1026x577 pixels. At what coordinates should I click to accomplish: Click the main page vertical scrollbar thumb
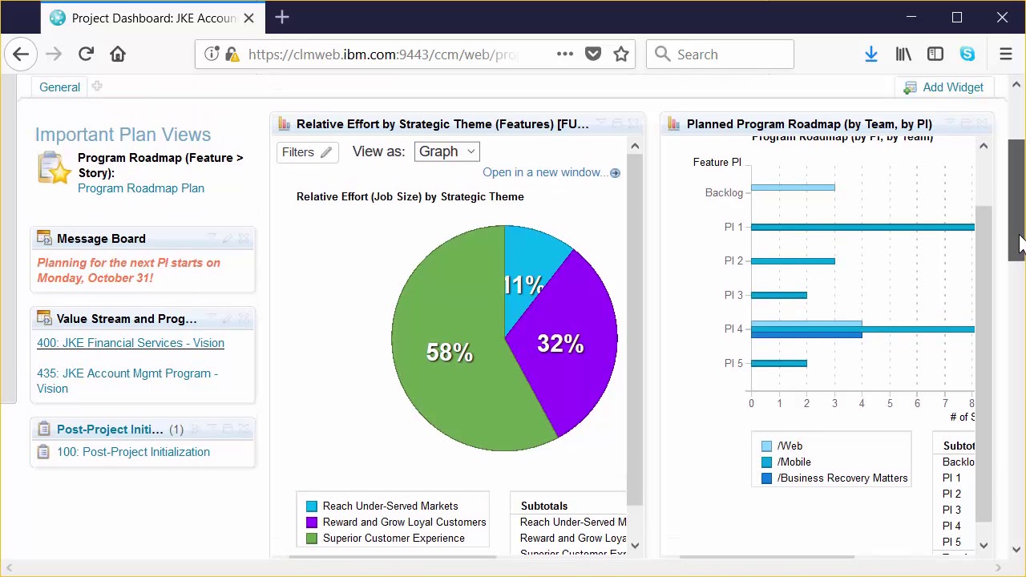1016,200
